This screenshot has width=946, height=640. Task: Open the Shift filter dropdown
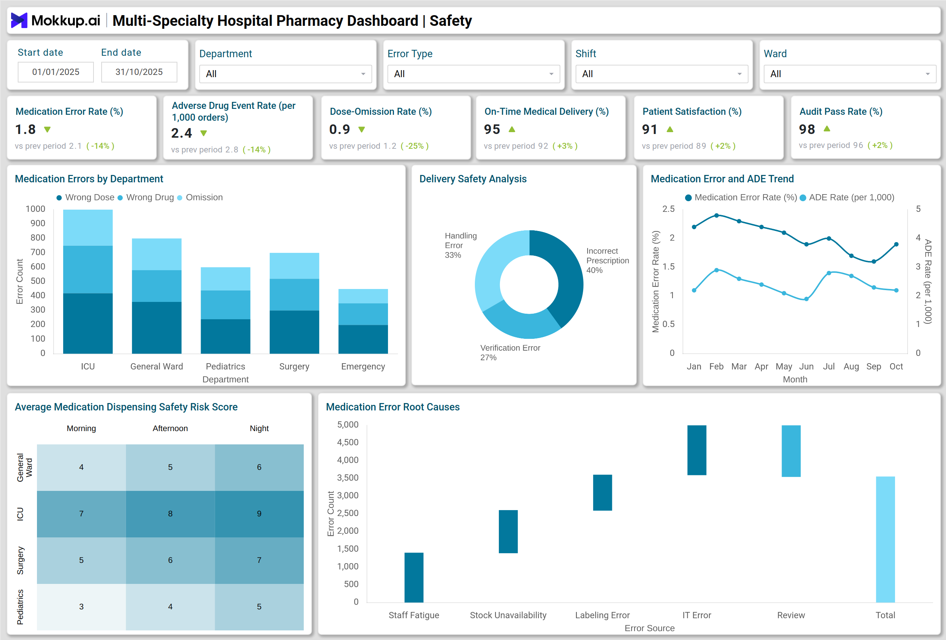click(x=662, y=74)
